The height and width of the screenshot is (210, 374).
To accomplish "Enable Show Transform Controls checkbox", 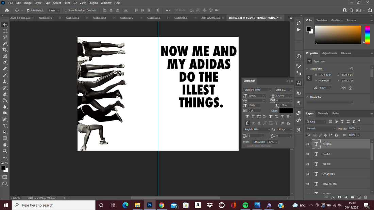I will [x=66, y=11].
